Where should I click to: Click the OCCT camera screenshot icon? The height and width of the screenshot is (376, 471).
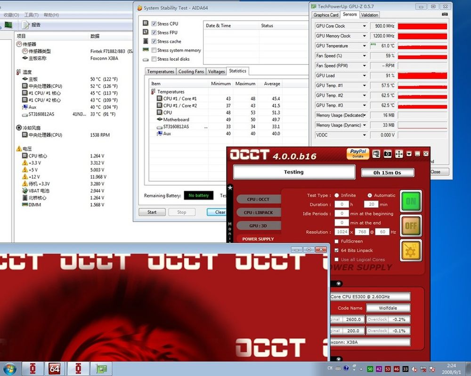pyautogui.click(x=387, y=154)
